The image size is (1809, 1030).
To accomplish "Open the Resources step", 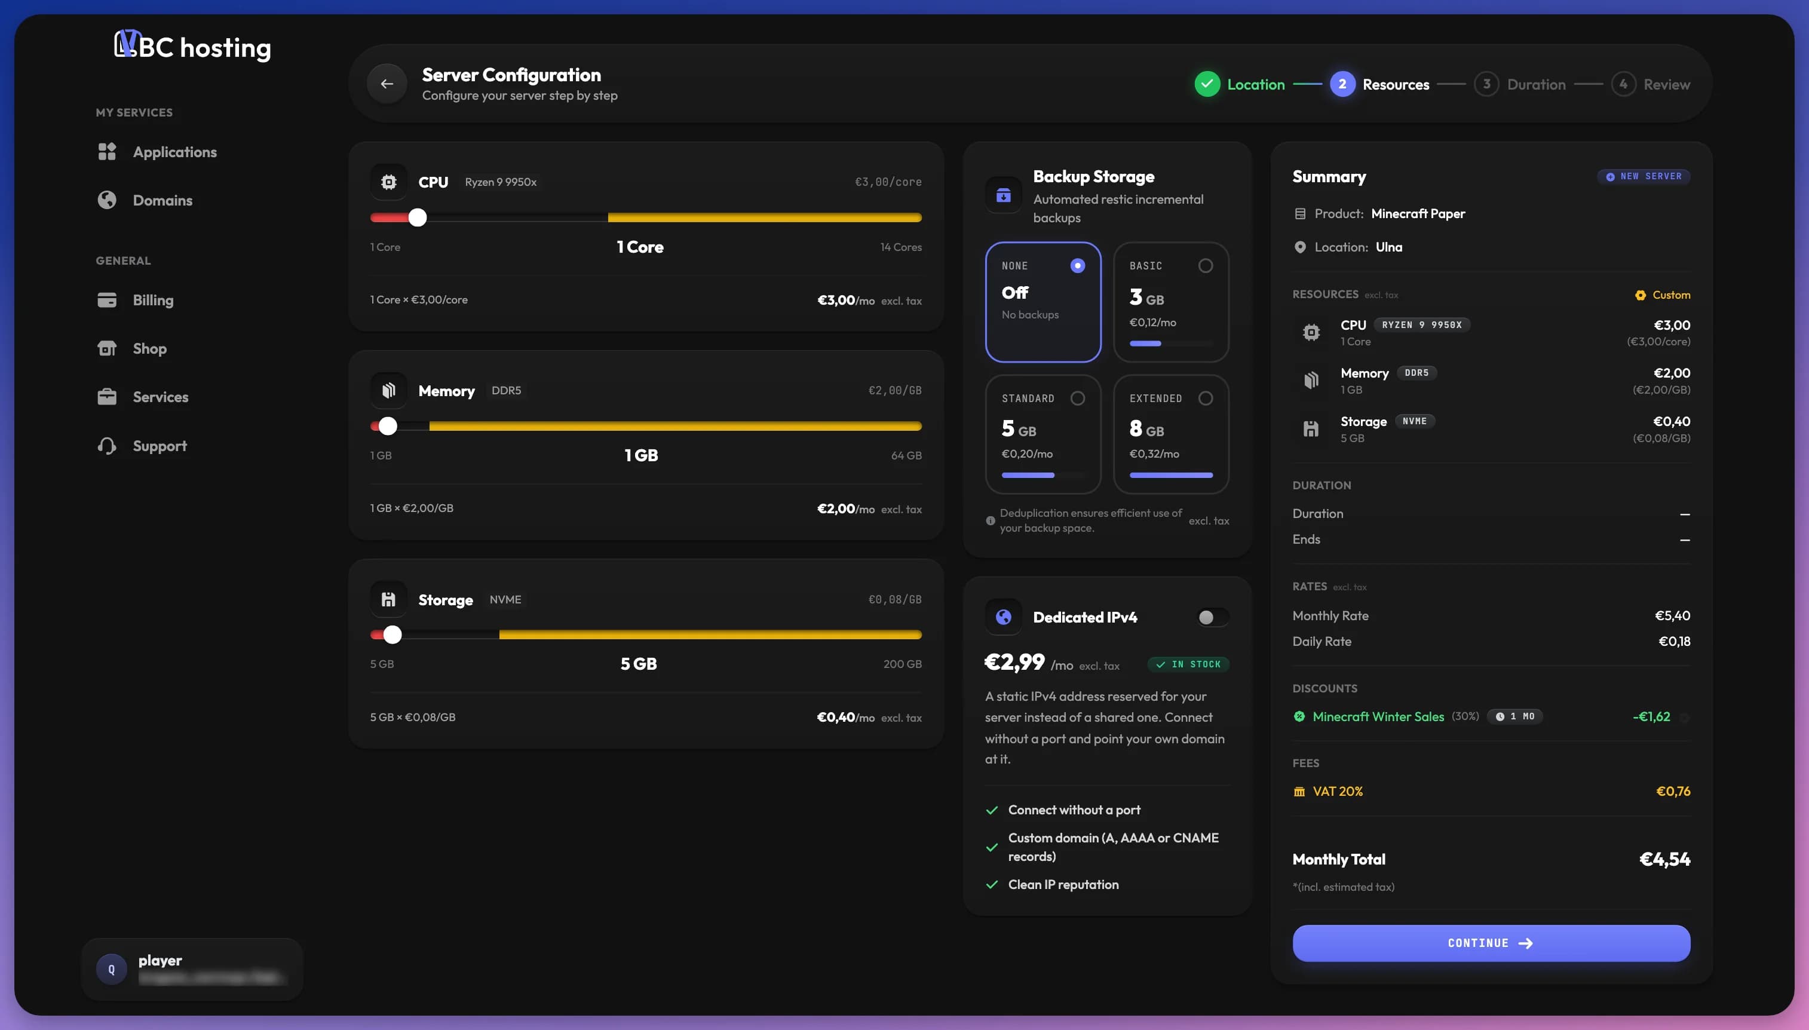I will coord(1379,84).
